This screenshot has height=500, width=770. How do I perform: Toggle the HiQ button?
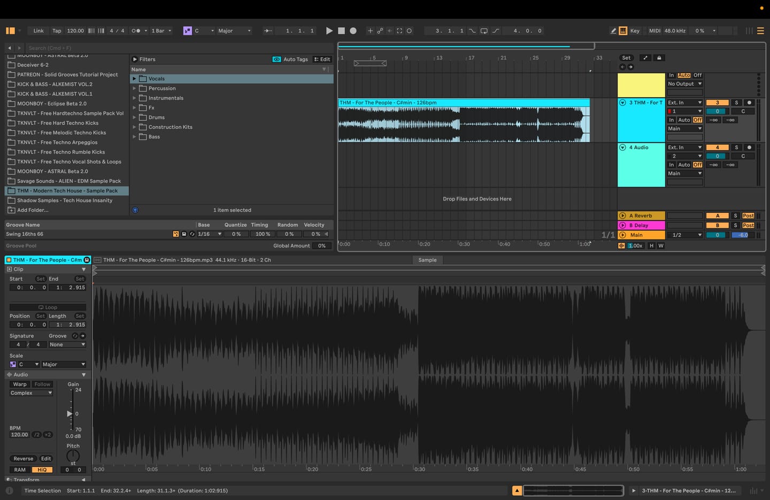click(42, 470)
